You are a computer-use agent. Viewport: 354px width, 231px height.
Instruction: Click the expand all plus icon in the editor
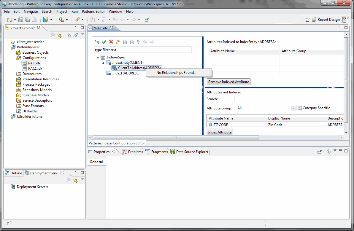click(x=125, y=42)
